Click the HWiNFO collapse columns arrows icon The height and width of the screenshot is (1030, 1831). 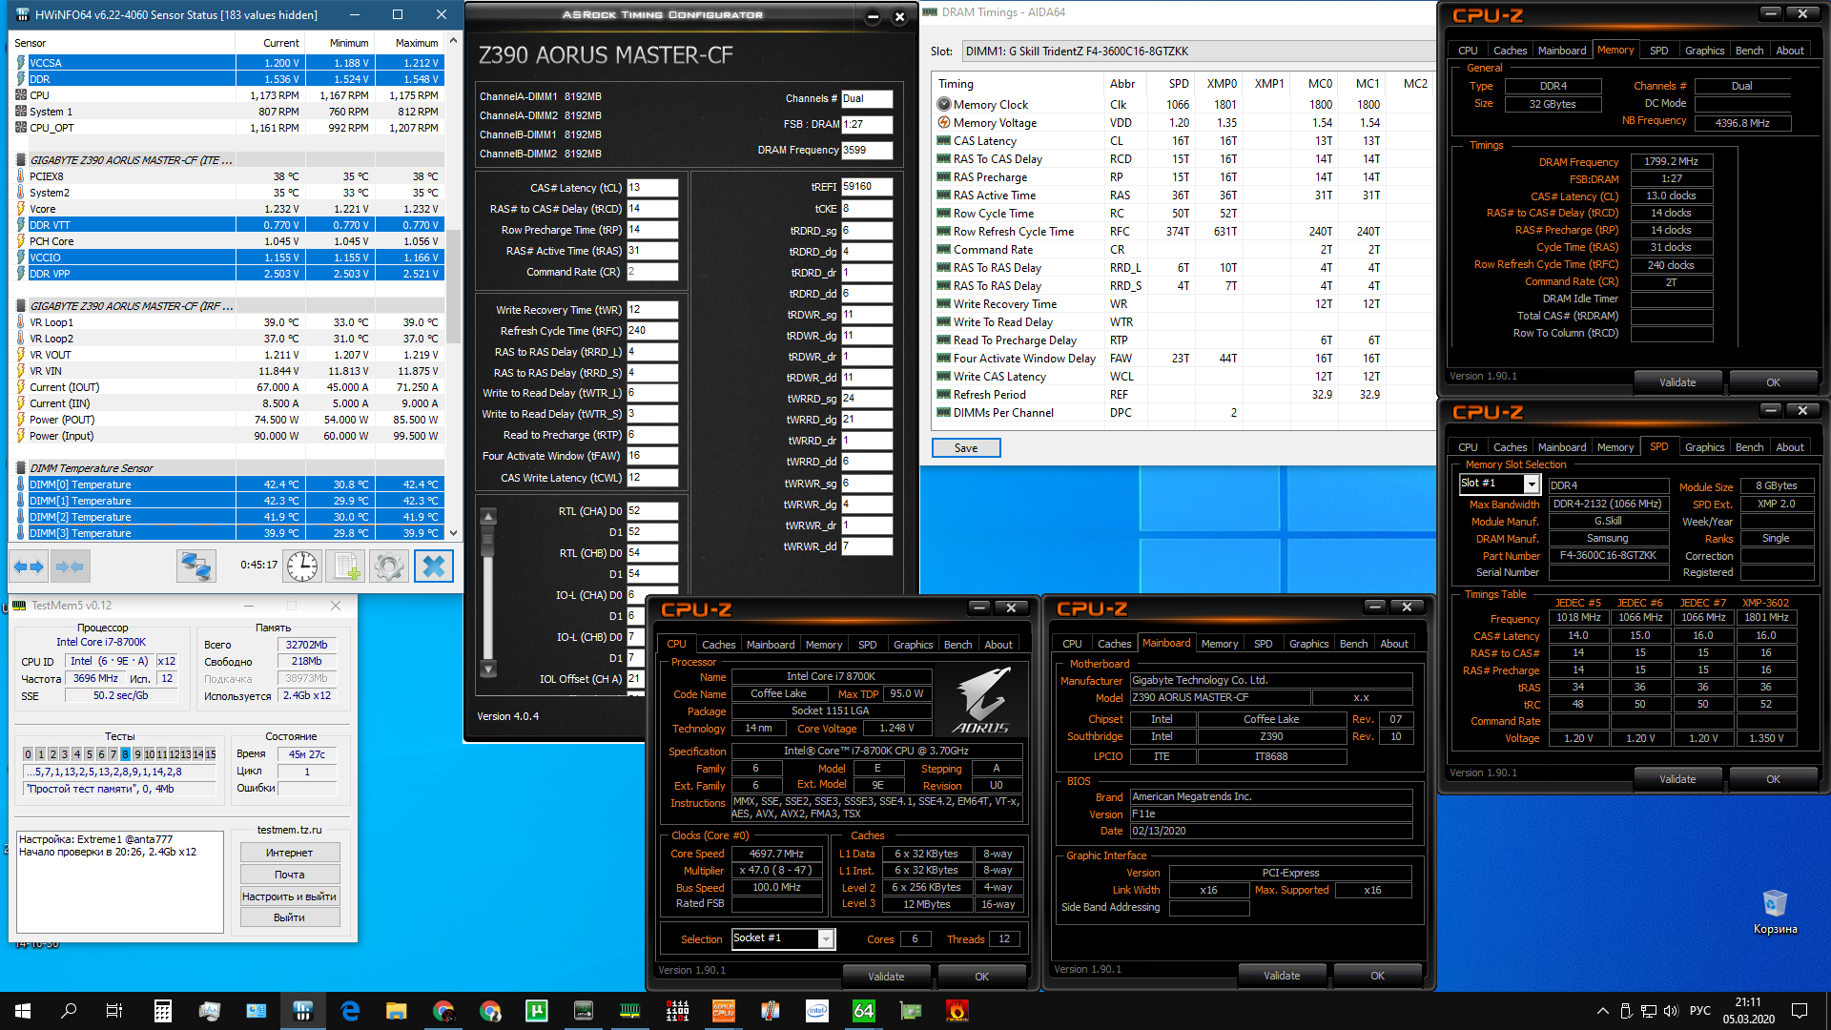[x=71, y=566]
